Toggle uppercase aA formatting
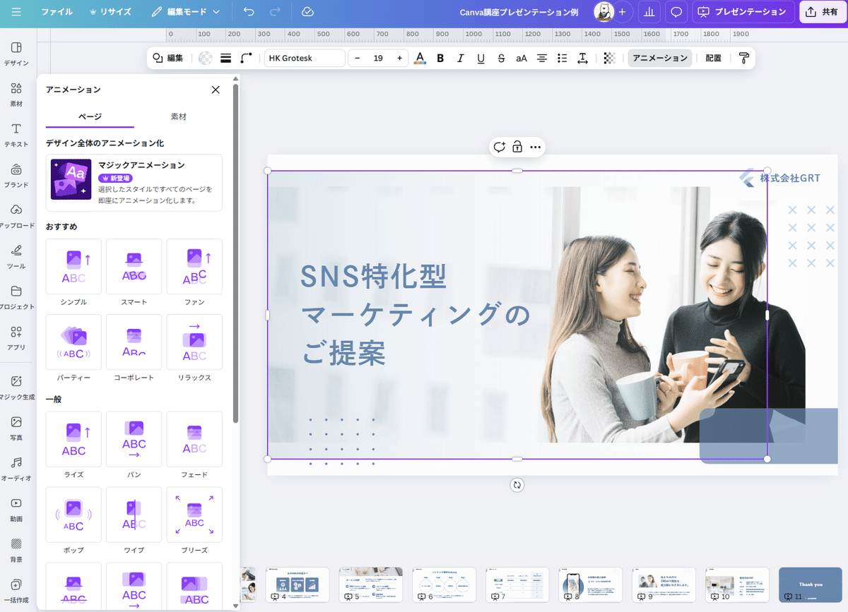This screenshot has height=612, width=848. tap(522, 59)
